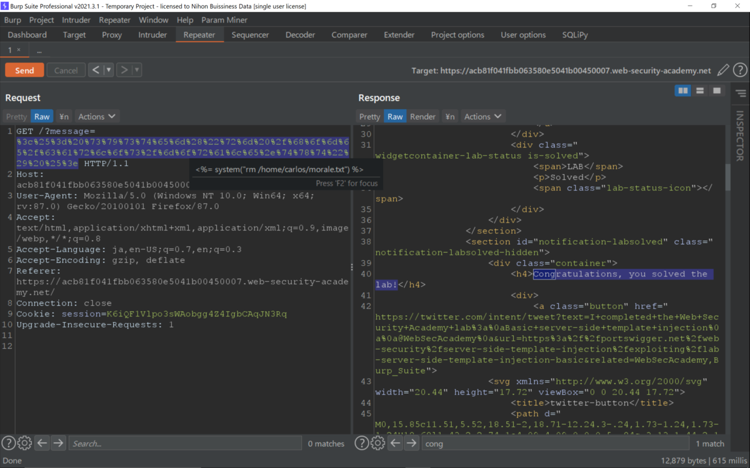This screenshot has width=750, height=468.
Task: Toggle Response Render view
Action: pyautogui.click(x=422, y=116)
